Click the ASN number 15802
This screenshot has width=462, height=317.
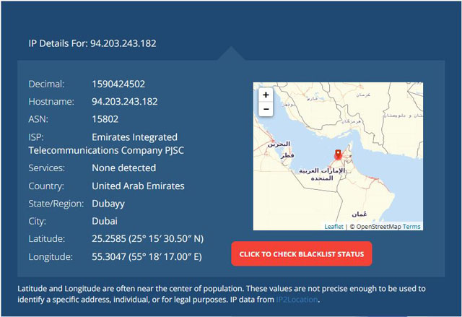coord(105,119)
